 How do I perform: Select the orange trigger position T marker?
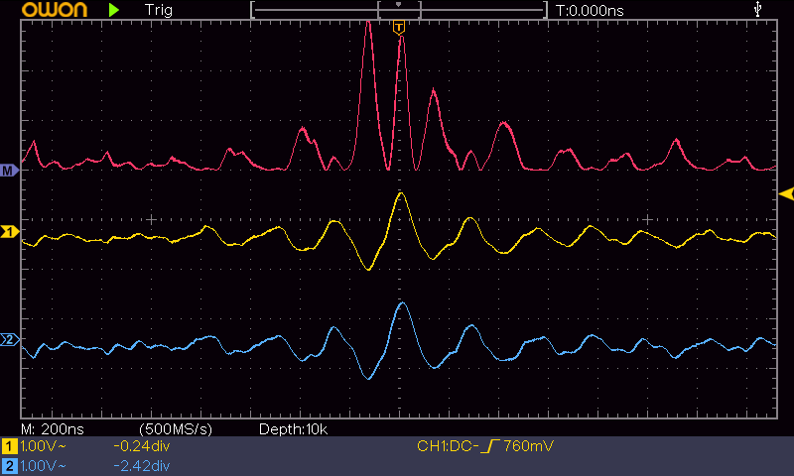(x=399, y=27)
